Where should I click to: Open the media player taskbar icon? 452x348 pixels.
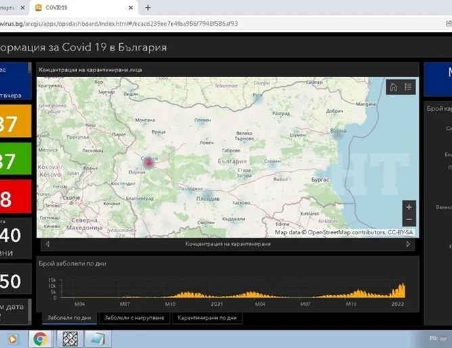(x=12, y=339)
